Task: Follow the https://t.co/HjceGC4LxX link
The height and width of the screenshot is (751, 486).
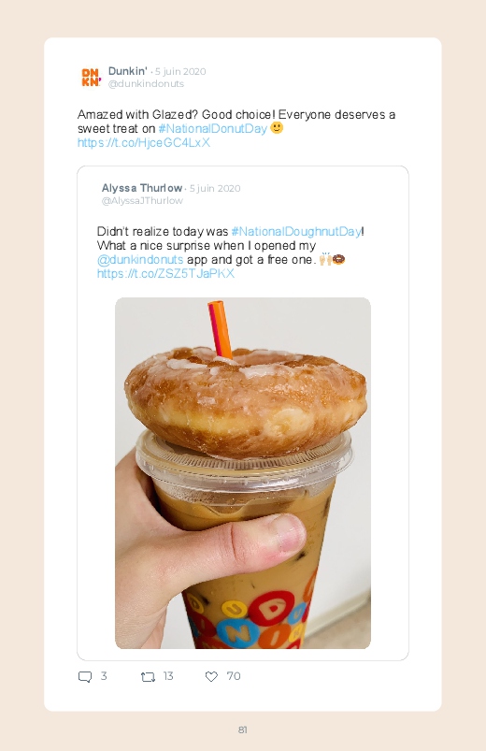Action: tap(144, 143)
